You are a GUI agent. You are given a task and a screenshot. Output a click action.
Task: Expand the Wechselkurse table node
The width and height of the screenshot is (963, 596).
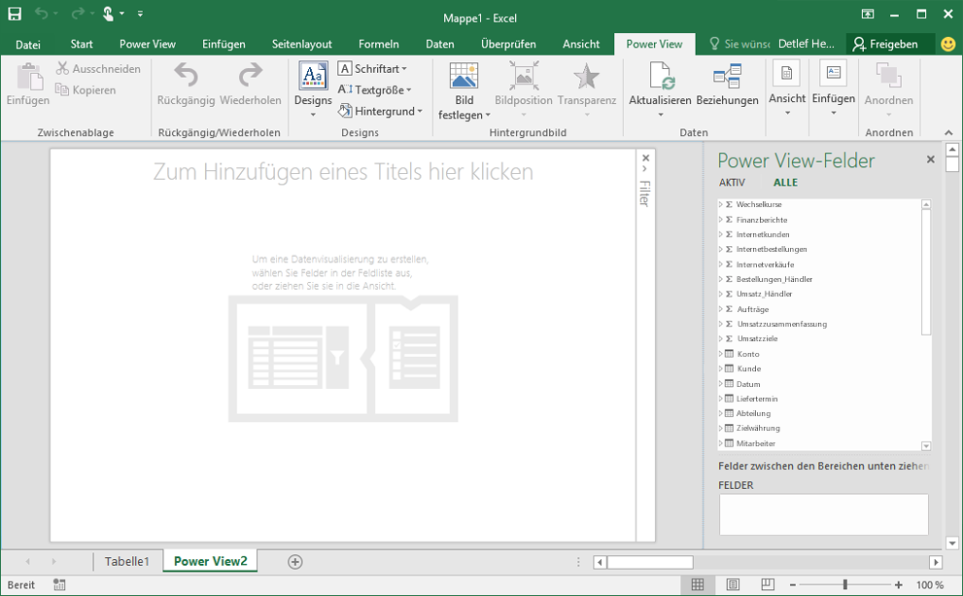pos(721,205)
